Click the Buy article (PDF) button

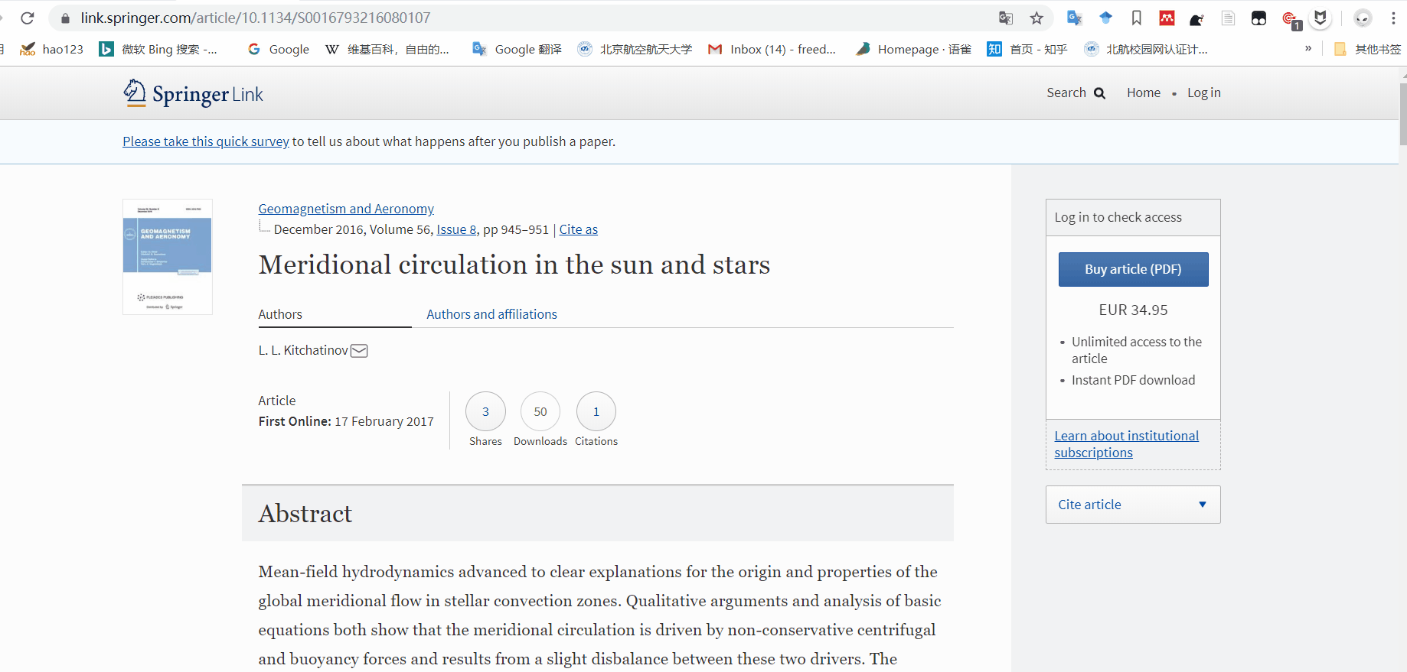click(x=1133, y=269)
